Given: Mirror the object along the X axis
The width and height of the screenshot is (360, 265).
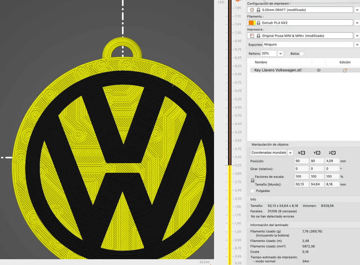Looking at the screenshot, I should point(303,153).
